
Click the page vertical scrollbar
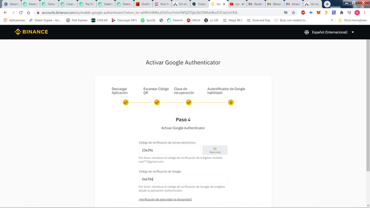[368, 106]
